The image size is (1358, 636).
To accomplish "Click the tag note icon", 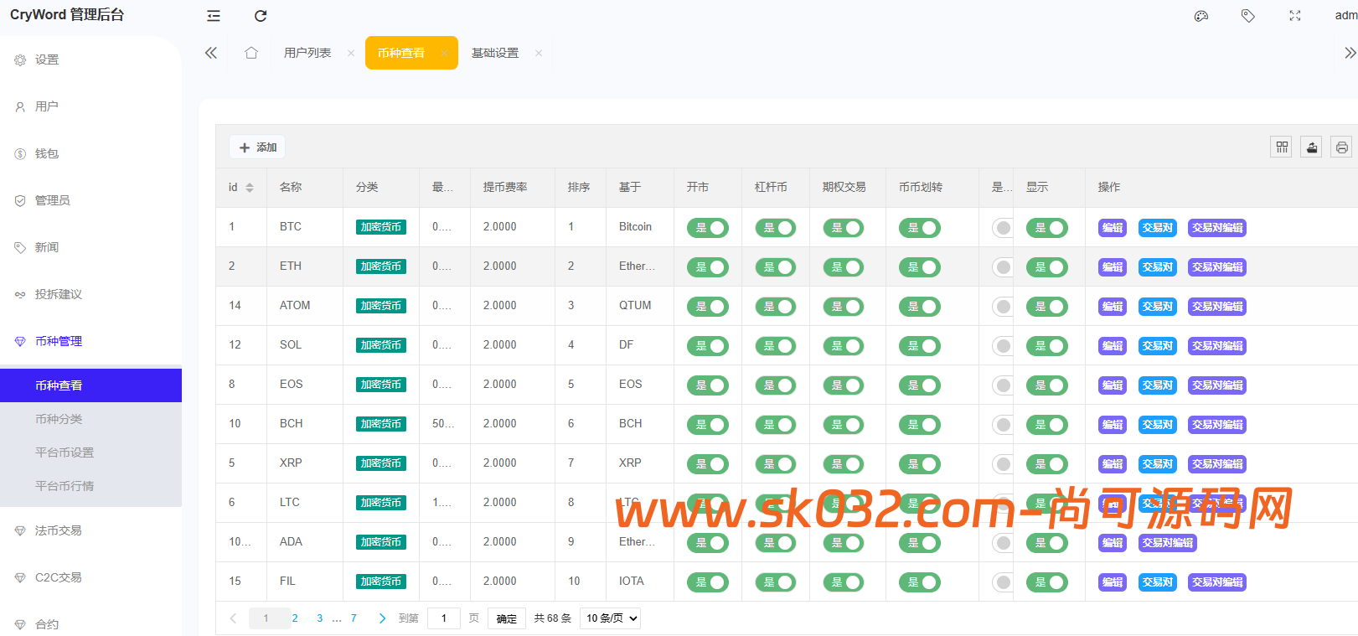I will point(1248,16).
